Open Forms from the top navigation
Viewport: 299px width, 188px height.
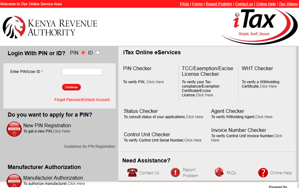click(197, 4)
